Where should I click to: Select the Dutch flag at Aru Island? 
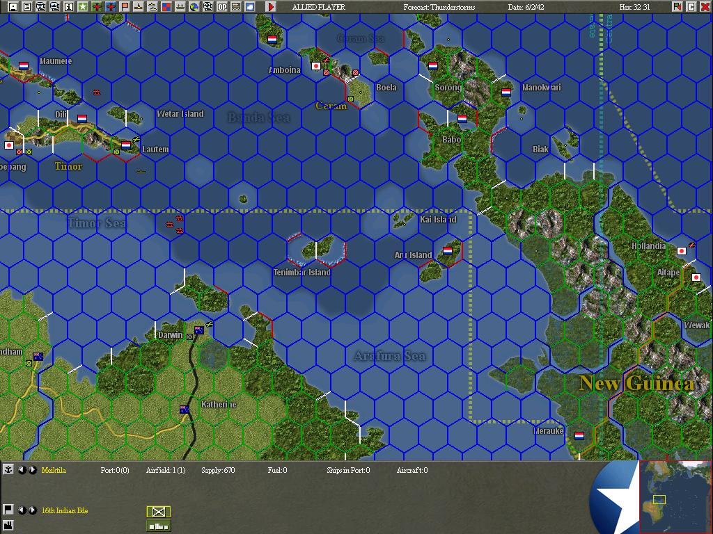pos(448,250)
